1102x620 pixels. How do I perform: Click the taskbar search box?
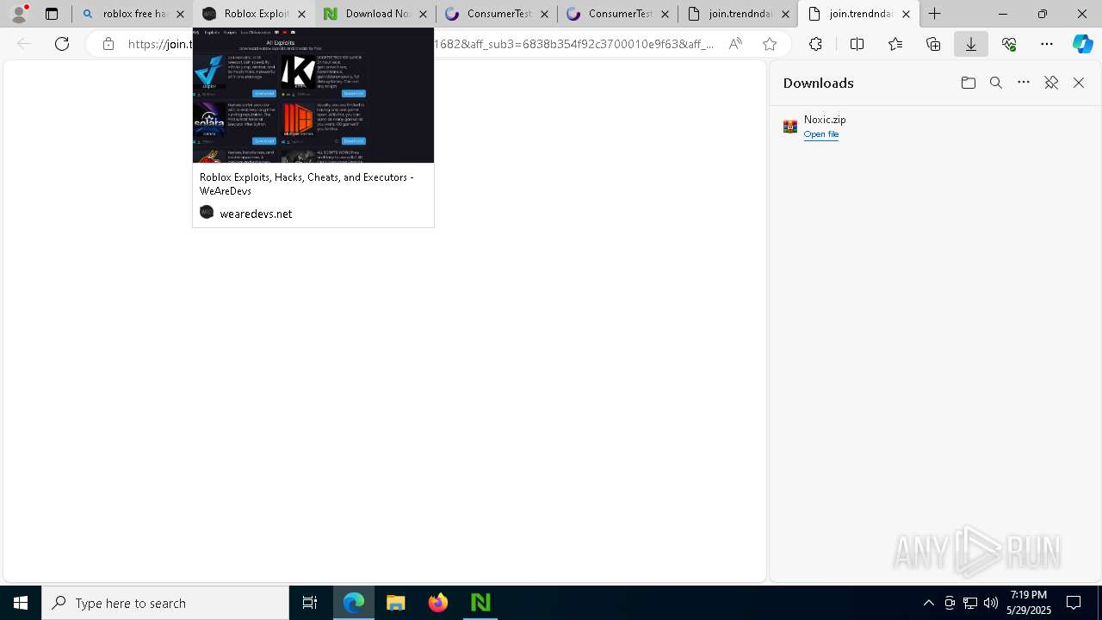point(165,603)
